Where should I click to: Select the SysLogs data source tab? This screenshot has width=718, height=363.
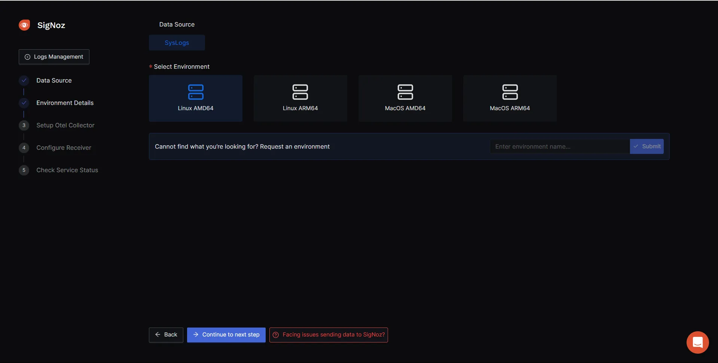pyautogui.click(x=177, y=43)
